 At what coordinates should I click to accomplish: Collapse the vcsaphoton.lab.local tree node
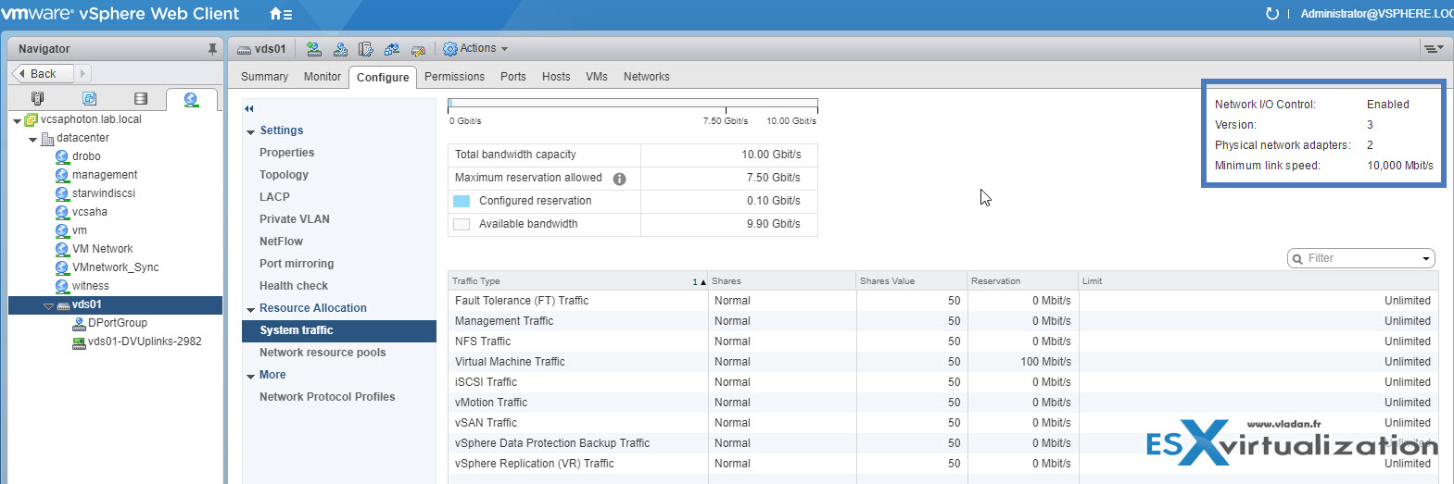point(17,120)
